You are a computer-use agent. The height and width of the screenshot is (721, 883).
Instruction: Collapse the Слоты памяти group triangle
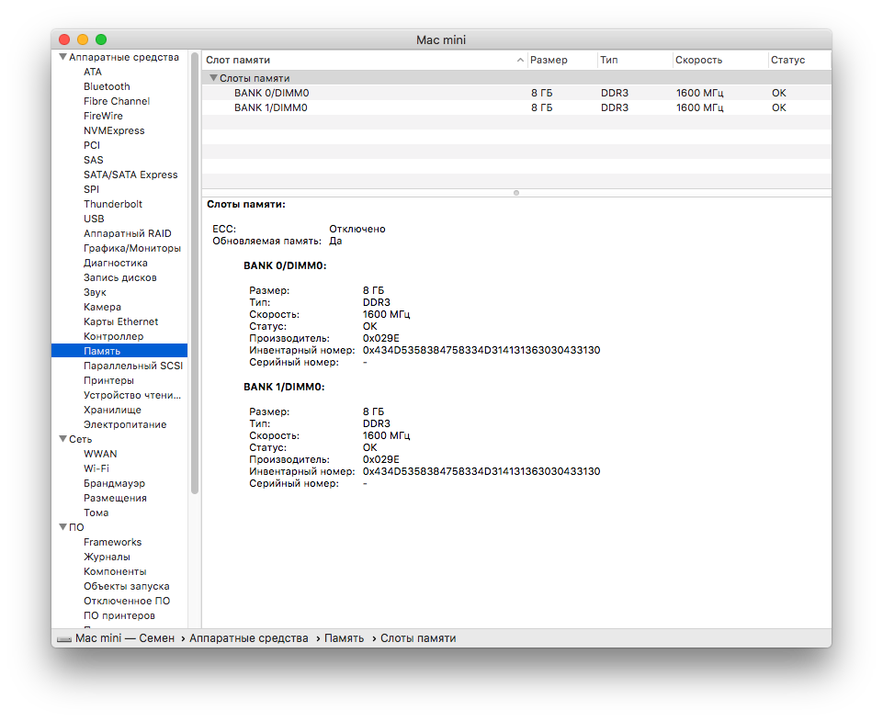[x=213, y=78]
